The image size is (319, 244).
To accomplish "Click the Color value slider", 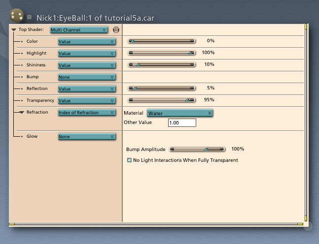I will (162, 41).
